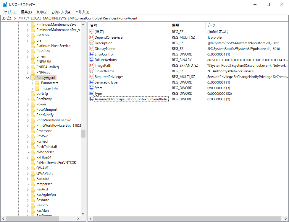
Task: Select the DWORD icon of Type value
Action: [x=92, y=93]
